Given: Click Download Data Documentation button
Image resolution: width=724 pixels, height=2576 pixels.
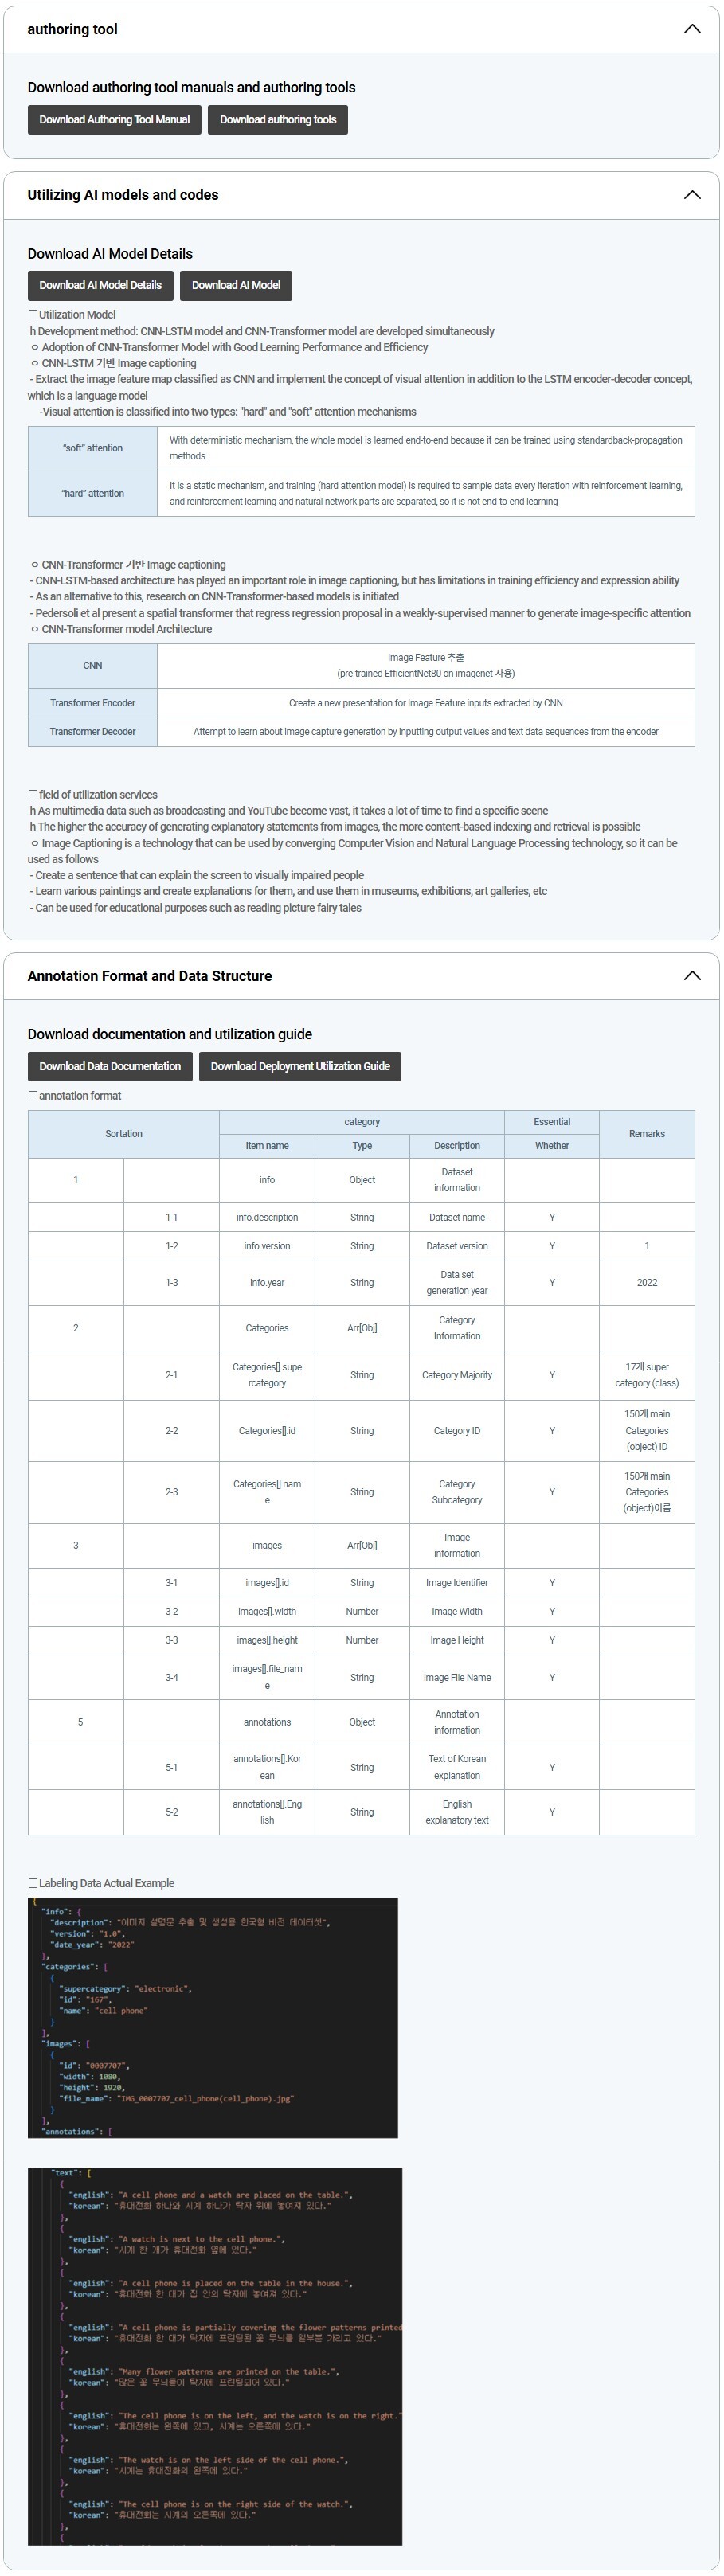Looking at the screenshot, I should [x=110, y=1066].
